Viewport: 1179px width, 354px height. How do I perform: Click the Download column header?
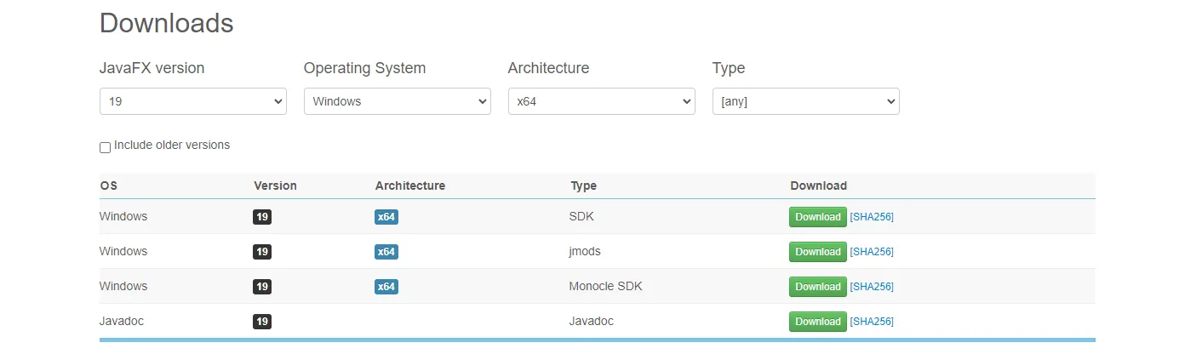pos(818,186)
